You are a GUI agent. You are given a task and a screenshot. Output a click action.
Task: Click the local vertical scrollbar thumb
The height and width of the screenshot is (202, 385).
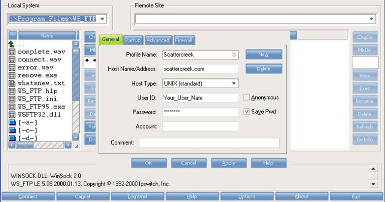(x=76, y=74)
